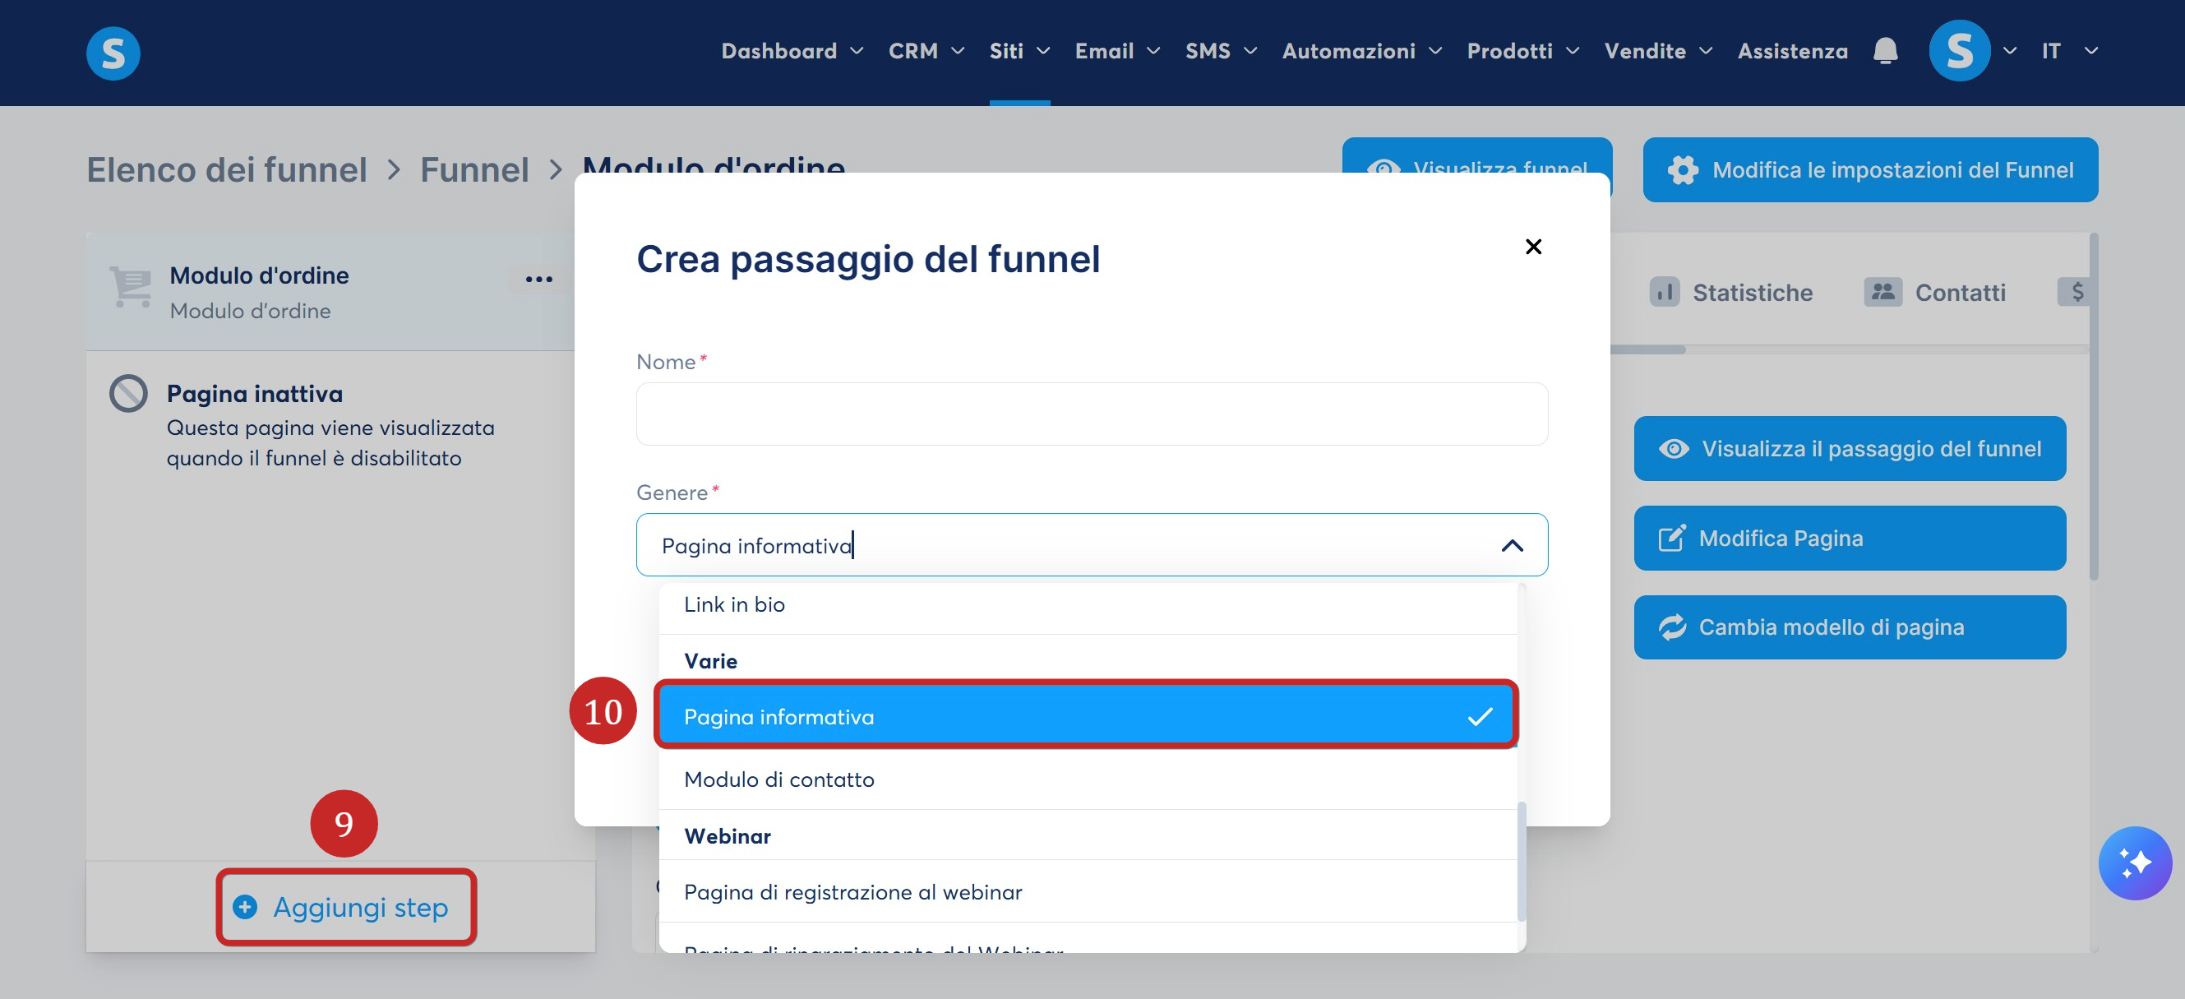The image size is (2185, 999).
Task: Go to Assistenza in top navigation
Action: (1791, 51)
